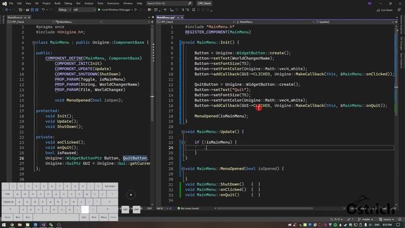
Task: Click COMPONENT_SHUTDOWN(ShutDown) on line 10
Action: point(87,74)
